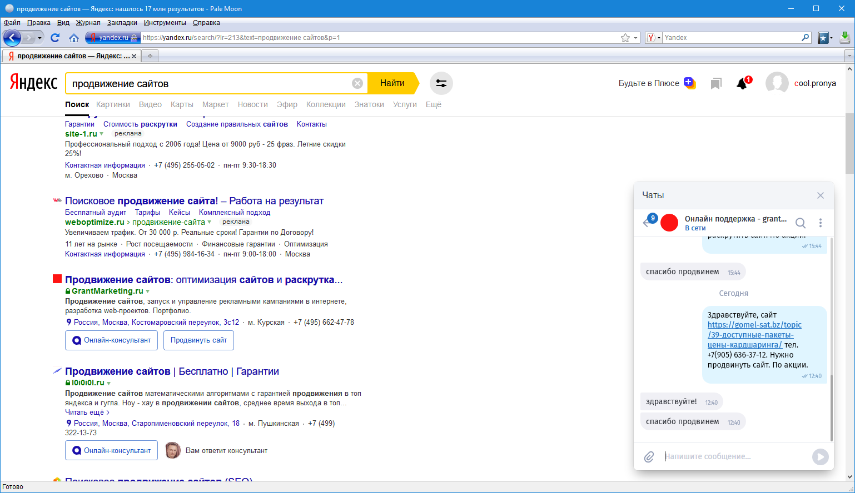855x493 pixels.
Task: Switch to the Новости search tab
Action: (252, 104)
